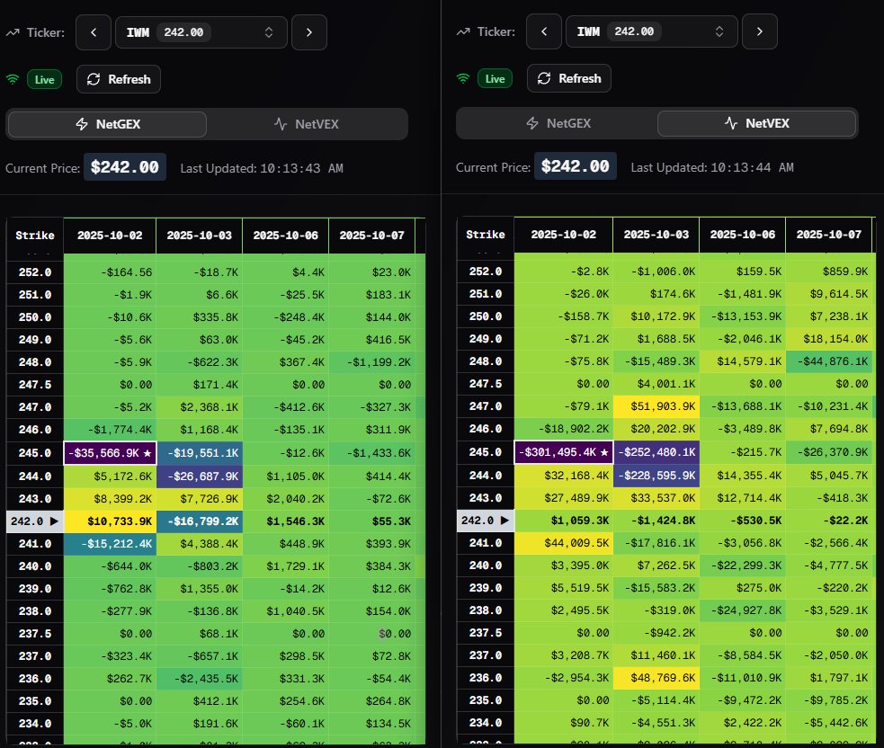Screen dimensions: 884x748
Task: Click cell -$164.56 at strike 252
Action: [x=110, y=272]
